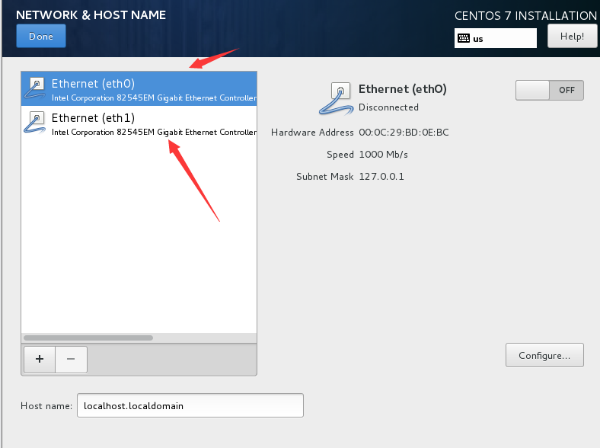Click the Subnet Mask label
The image size is (600, 448).
click(x=325, y=177)
